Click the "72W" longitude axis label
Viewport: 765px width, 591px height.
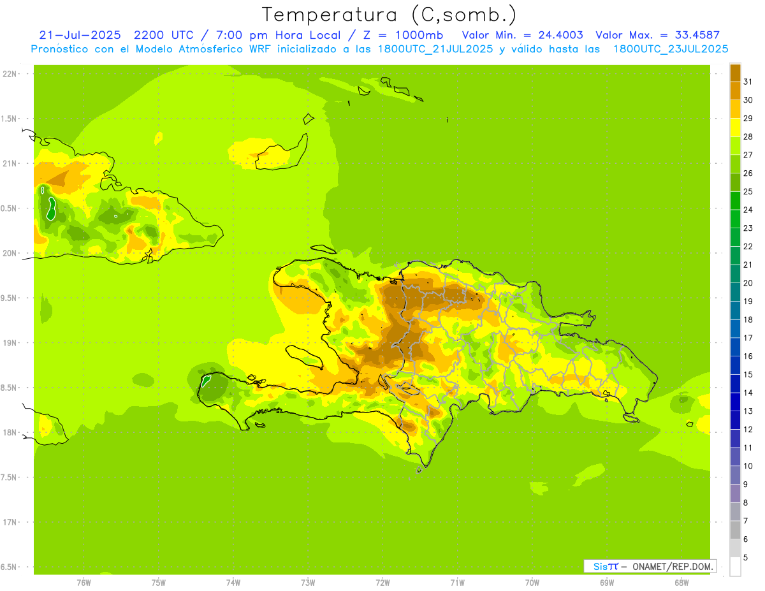[x=382, y=582]
